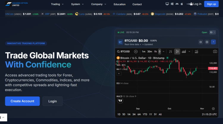Expand the Trading menu dropdown
This screenshot has height=124, width=223.
tap(57, 4)
